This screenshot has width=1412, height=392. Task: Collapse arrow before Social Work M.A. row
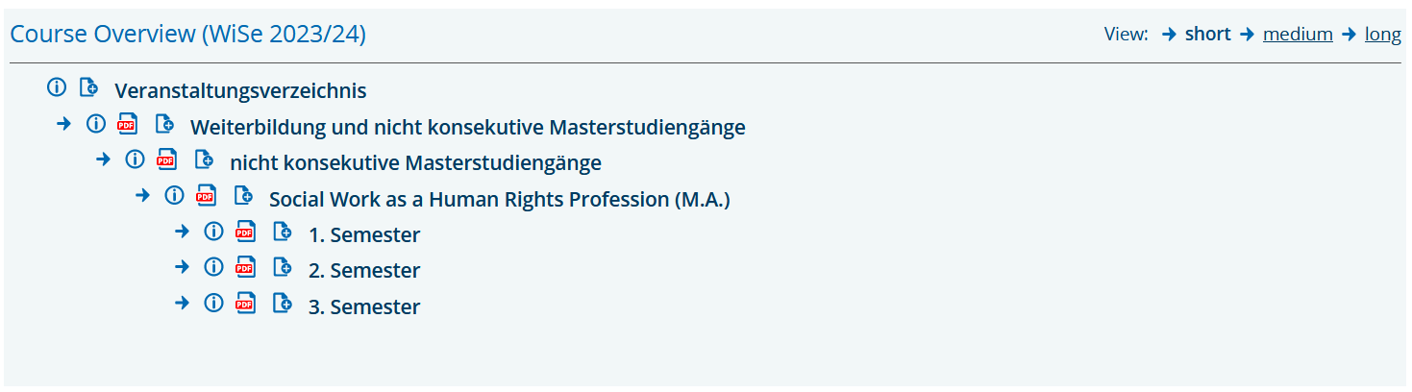click(142, 195)
